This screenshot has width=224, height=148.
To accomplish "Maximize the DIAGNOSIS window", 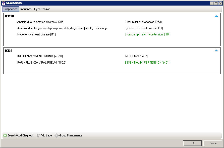I will click(216, 3).
